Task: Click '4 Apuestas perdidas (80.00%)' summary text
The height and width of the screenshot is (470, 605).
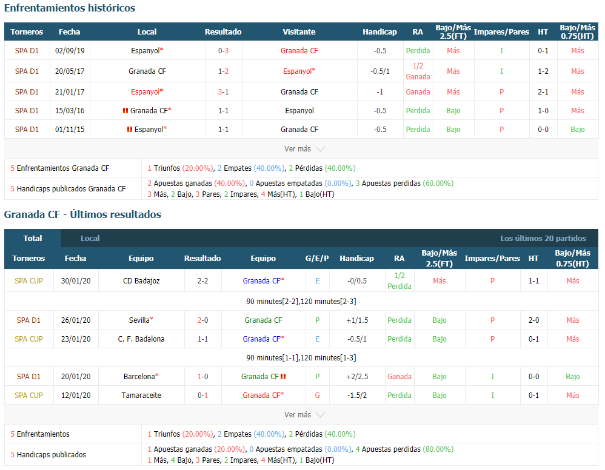Action: tap(404, 449)
